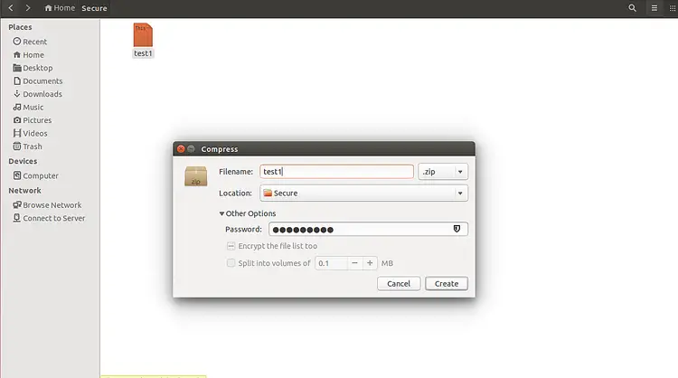Switch to list view icon
This screenshot has width=678, height=378.
tap(654, 8)
